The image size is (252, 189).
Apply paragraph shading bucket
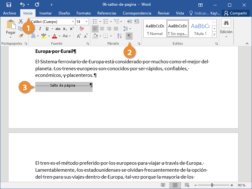(x=95, y=36)
